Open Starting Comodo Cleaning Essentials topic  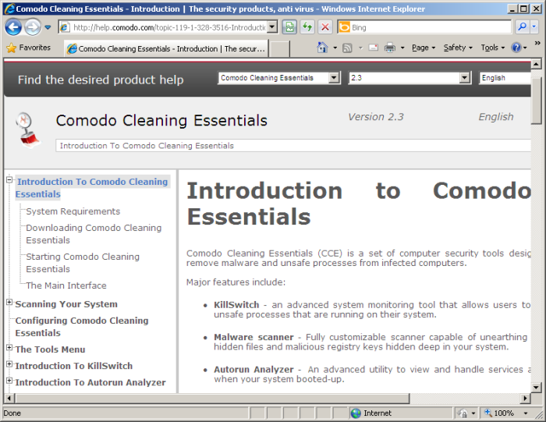pyautogui.click(x=83, y=263)
